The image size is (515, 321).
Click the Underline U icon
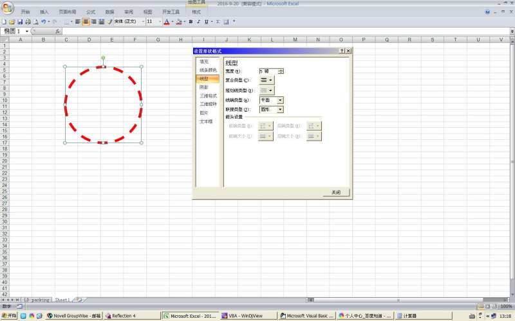(206, 22)
